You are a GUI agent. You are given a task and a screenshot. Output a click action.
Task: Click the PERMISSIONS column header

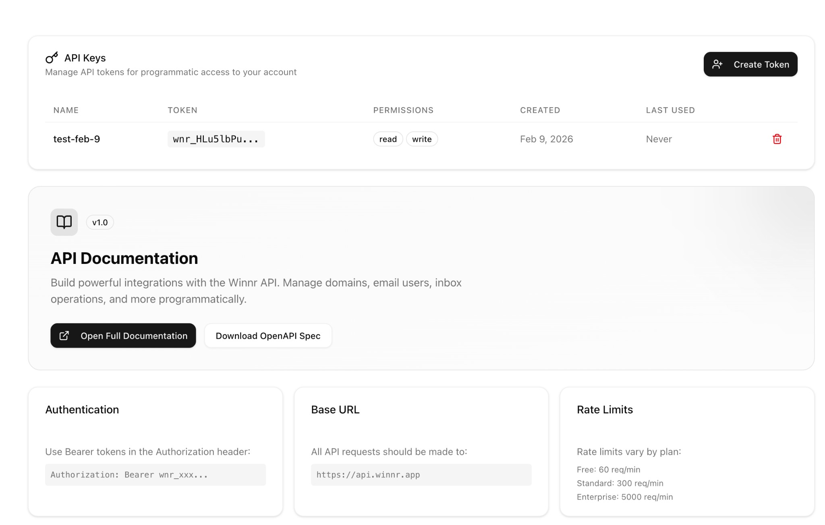[x=403, y=110]
